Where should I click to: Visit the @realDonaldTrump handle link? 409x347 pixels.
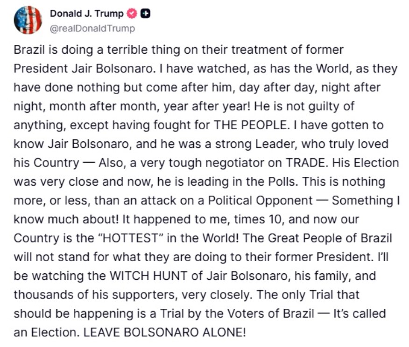click(x=92, y=28)
